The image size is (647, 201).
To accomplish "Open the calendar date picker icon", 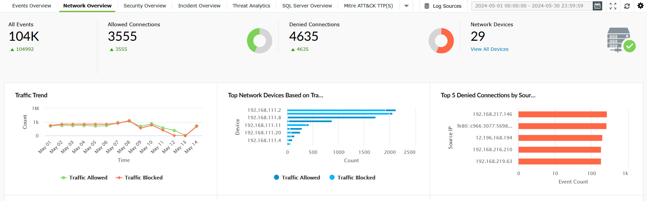I will (597, 5).
